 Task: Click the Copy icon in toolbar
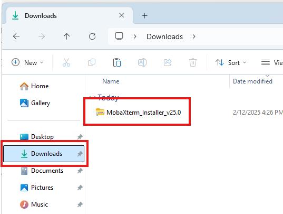[92, 62]
